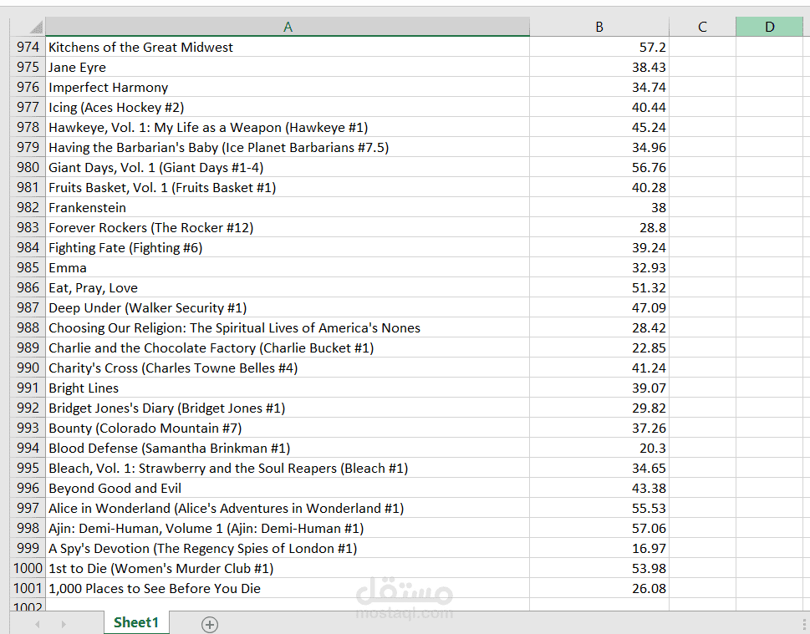
Task: Click price cell 55.53
Action: (x=599, y=508)
